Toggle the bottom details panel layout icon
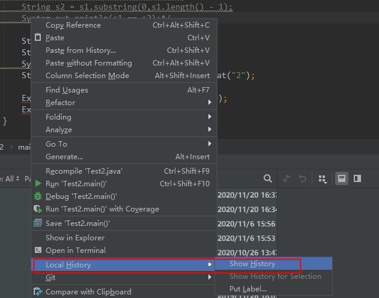The width and height of the screenshot is (379, 298). tap(342, 178)
